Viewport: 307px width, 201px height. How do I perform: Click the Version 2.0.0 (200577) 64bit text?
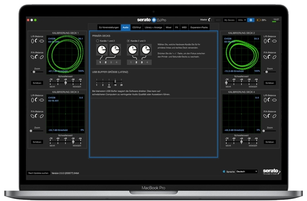coord(65,173)
